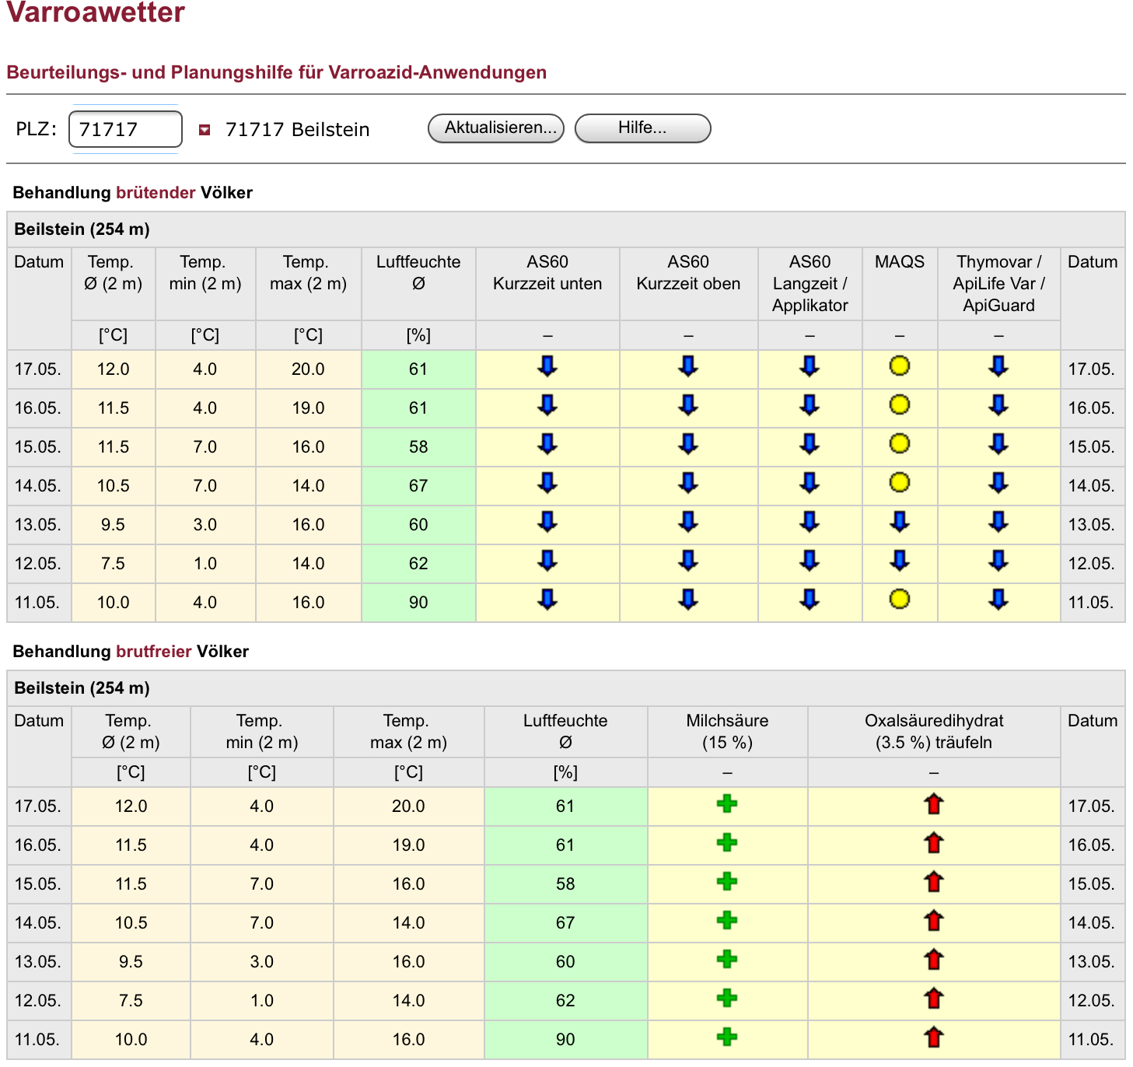Click red Oxalsäure up arrow for 13.05.

click(933, 960)
